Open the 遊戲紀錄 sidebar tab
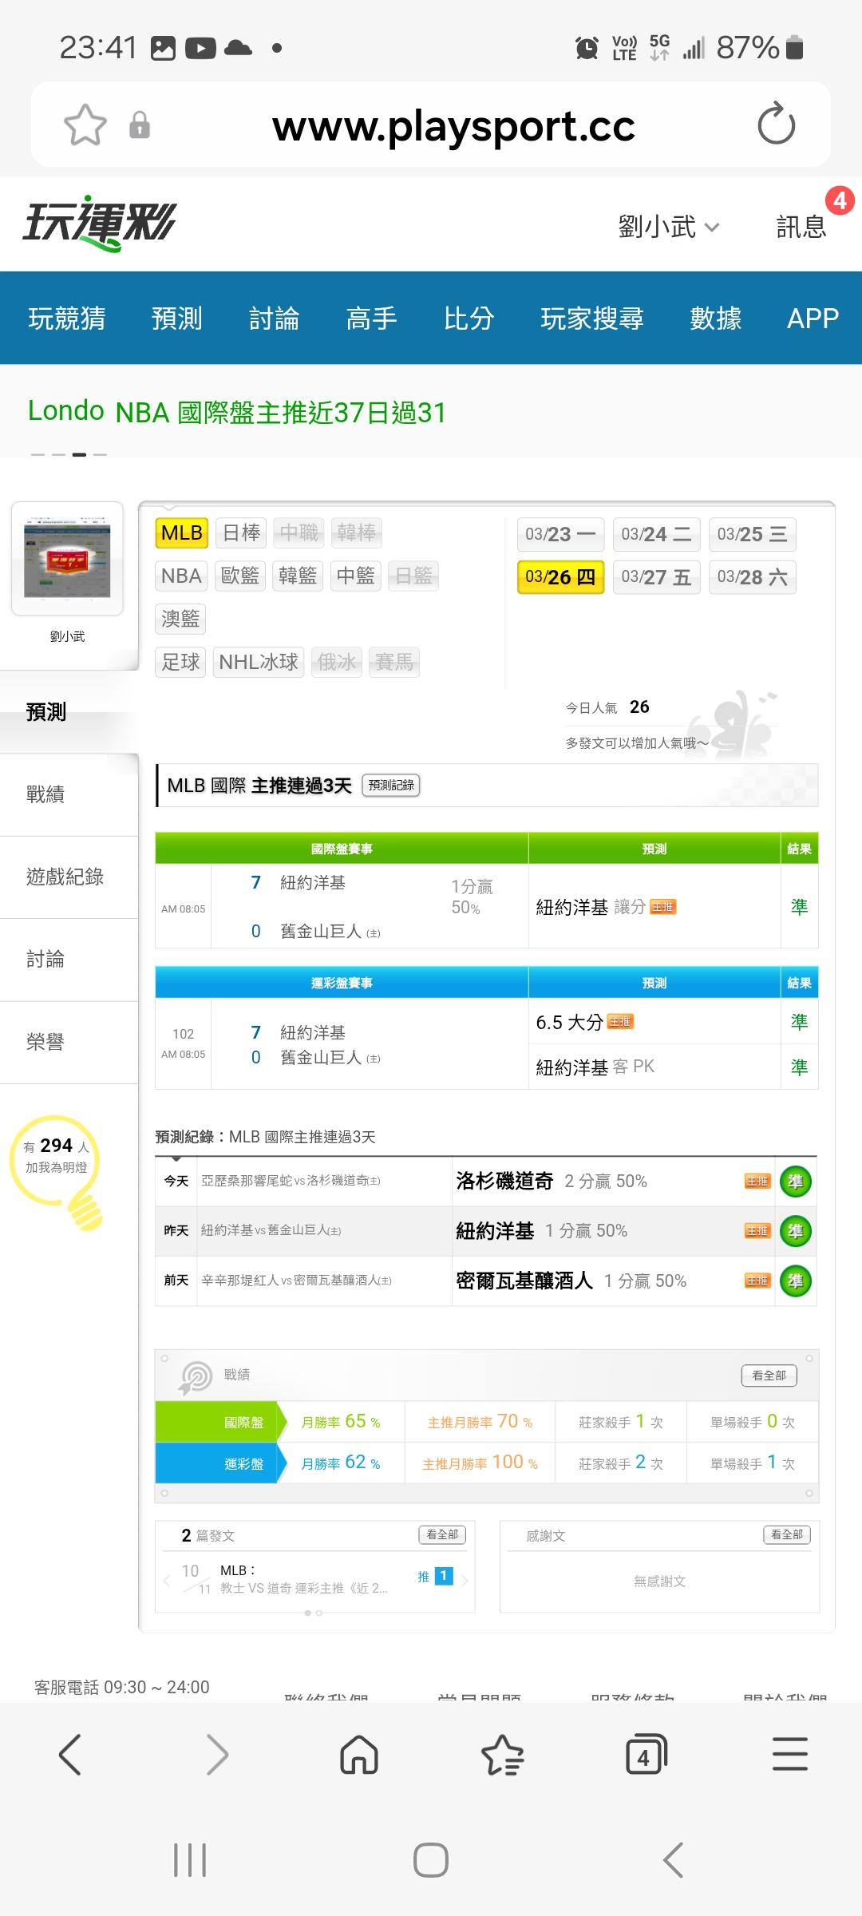The width and height of the screenshot is (862, 1916). point(69,877)
